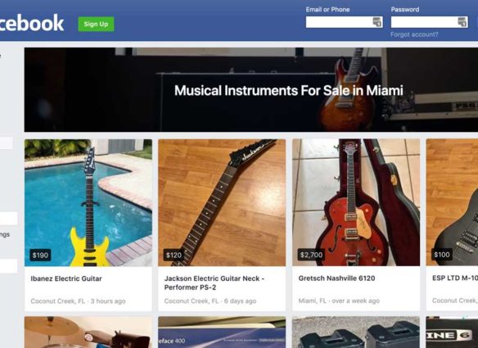Open the Gretsch Nashville 6120 photo
Viewport: 478px width, 348px height.
click(x=356, y=202)
